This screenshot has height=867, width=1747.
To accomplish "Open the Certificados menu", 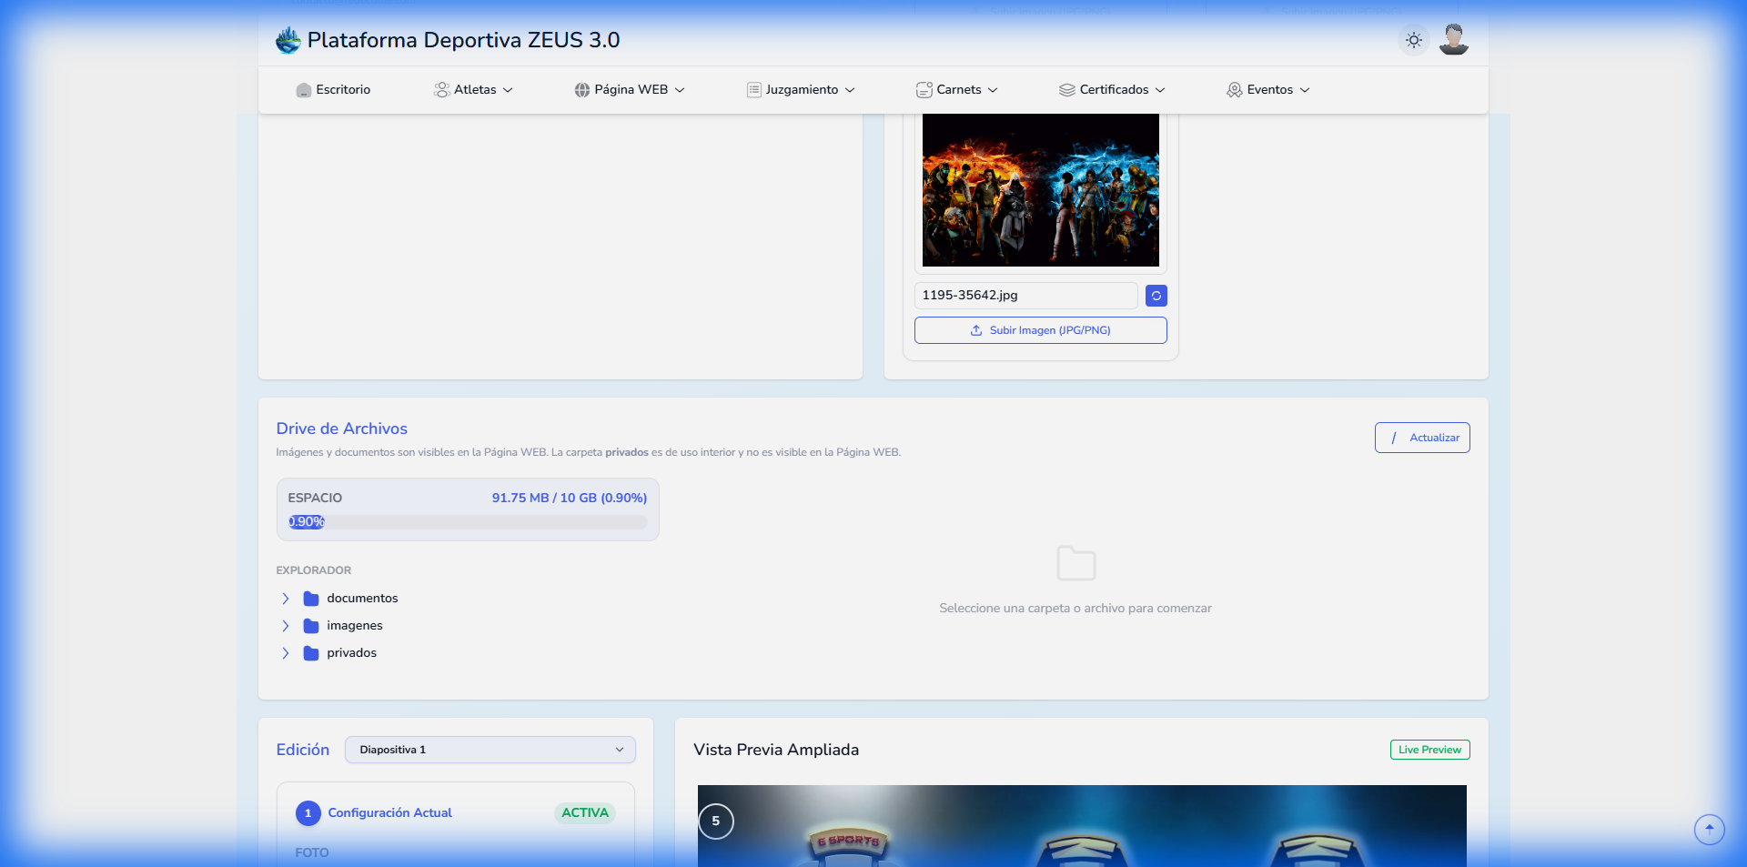I will [1111, 89].
